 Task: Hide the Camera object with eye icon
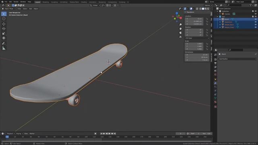pos(256,14)
